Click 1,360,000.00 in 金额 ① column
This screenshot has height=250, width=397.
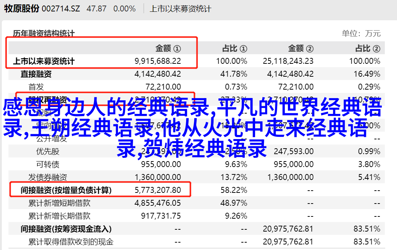158,177
